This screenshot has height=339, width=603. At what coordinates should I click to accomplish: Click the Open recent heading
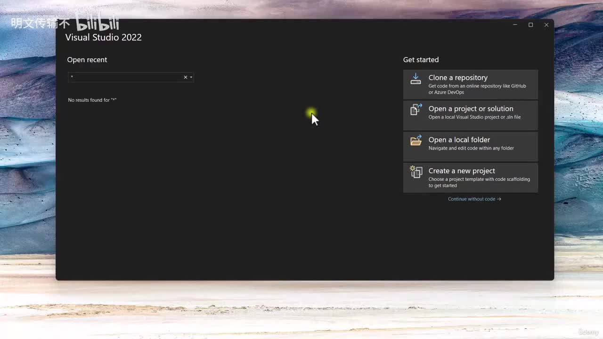click(87, 60)
